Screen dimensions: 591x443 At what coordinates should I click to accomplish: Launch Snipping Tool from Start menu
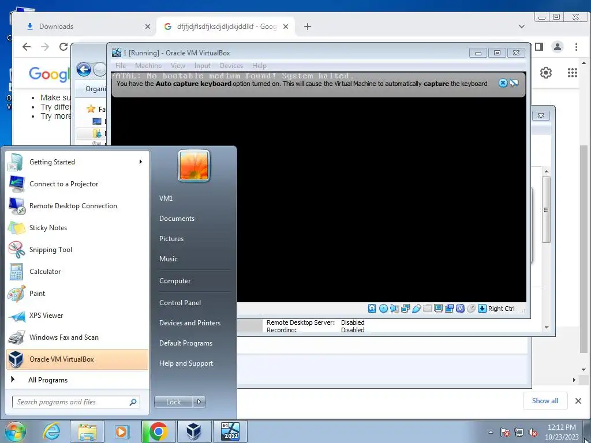[x=77, y=249]
